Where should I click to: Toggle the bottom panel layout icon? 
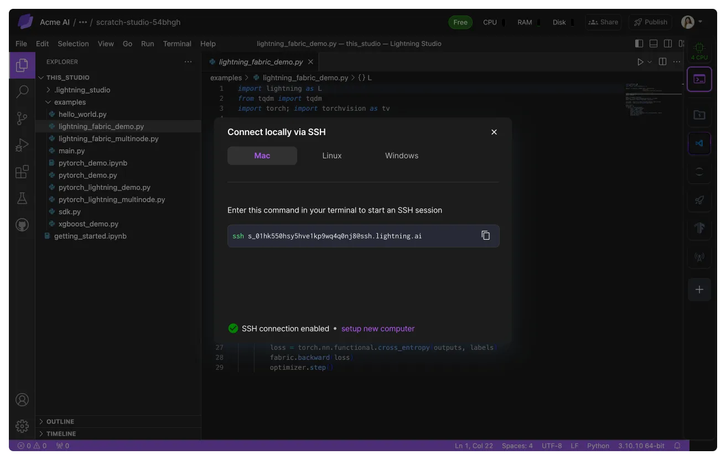(654, 44)
